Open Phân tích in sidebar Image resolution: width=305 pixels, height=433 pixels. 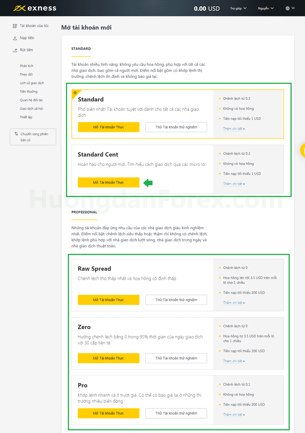coord(27,66)
